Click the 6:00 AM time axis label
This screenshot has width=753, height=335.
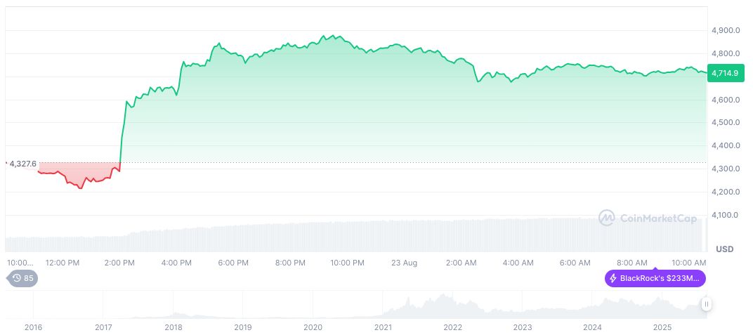click(575, 263)
